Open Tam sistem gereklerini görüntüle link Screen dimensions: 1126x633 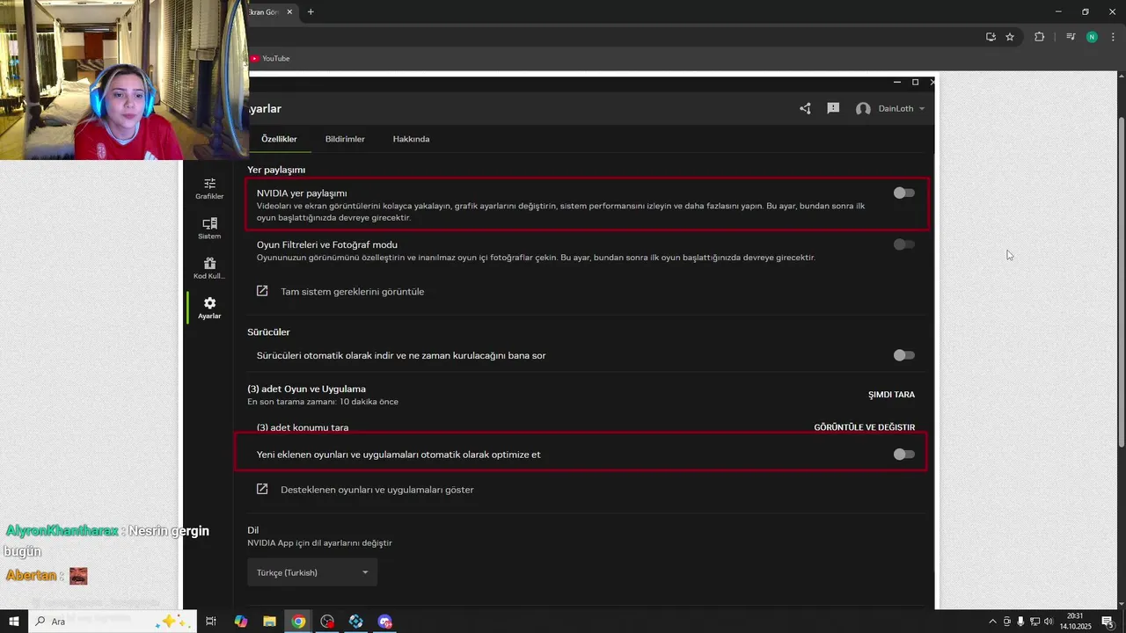pos(352,291)
